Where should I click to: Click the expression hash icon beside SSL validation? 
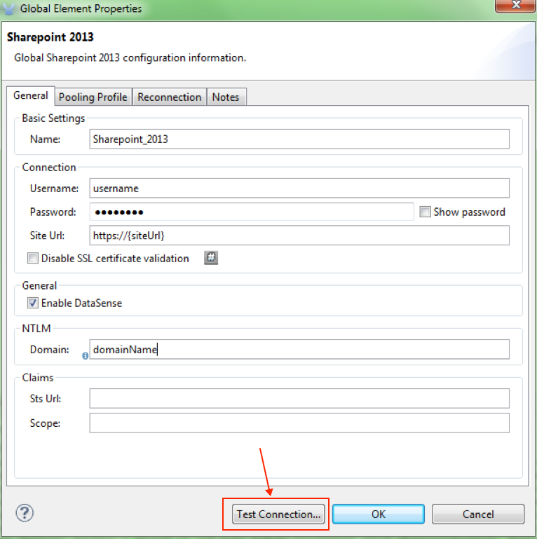pos(211,257)
